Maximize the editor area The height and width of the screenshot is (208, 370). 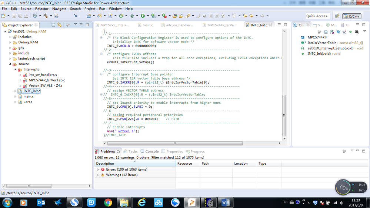pyautogui.click(x=286, y=24)
